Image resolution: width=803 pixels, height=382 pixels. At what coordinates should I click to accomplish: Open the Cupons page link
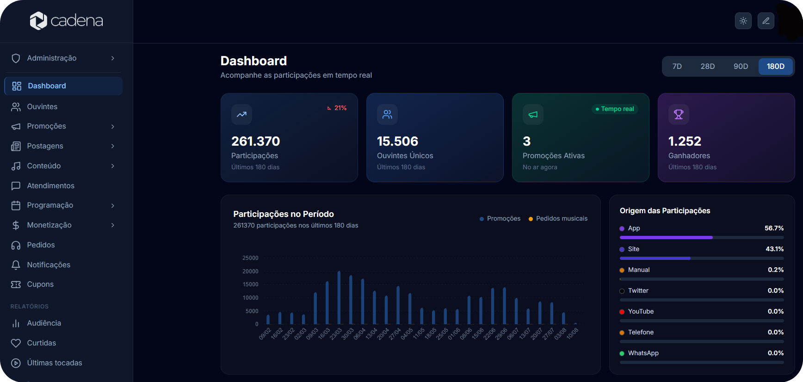63,284
